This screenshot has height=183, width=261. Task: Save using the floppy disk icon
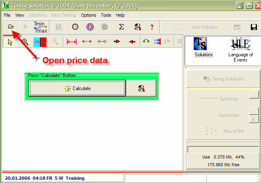click(x=253, y=27)
